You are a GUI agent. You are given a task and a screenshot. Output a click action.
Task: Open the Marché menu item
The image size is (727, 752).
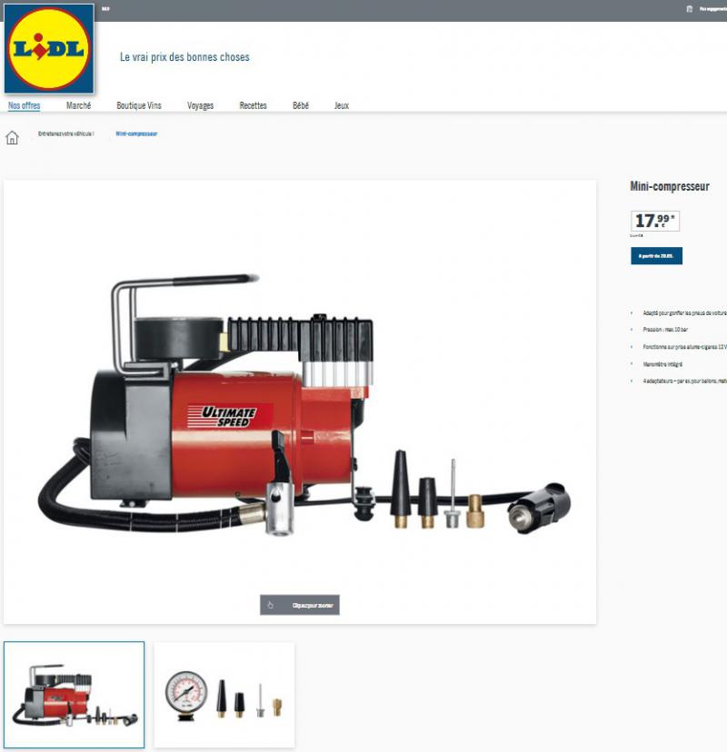[x=78, y=105]
